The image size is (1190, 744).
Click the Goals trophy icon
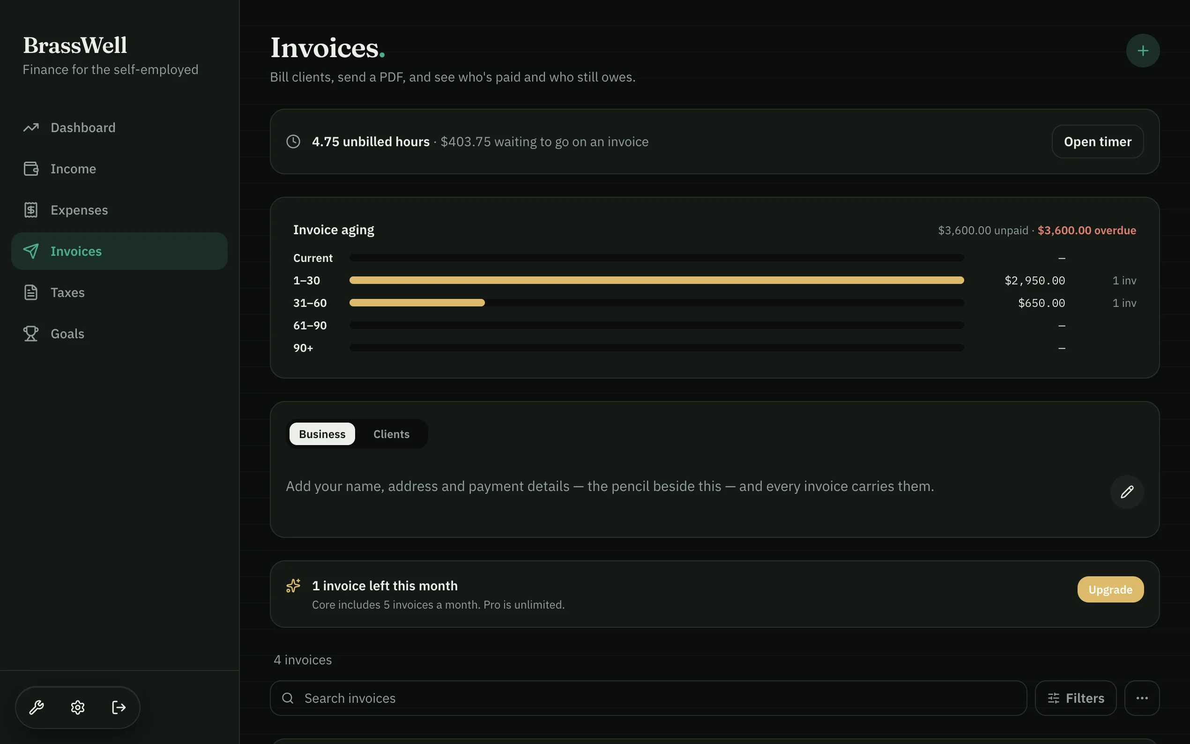point(31,334)
